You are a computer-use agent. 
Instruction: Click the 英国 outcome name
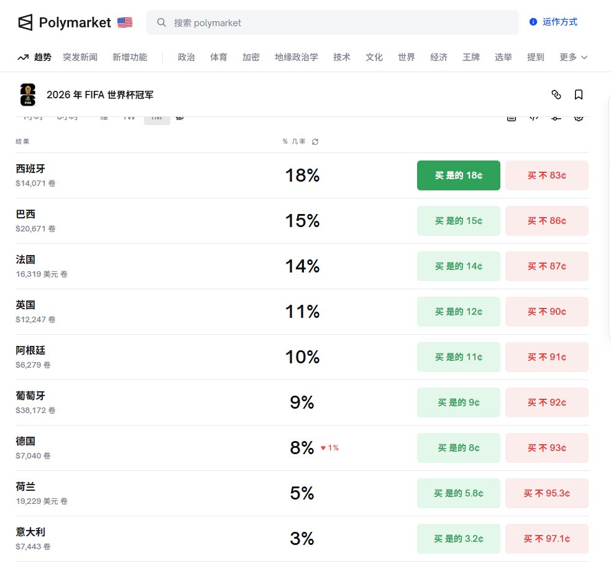(25, 305)
